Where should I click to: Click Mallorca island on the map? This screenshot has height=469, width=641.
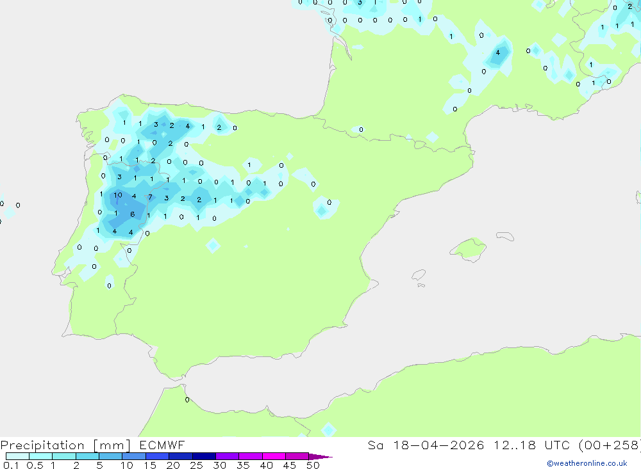click(469, 249)
